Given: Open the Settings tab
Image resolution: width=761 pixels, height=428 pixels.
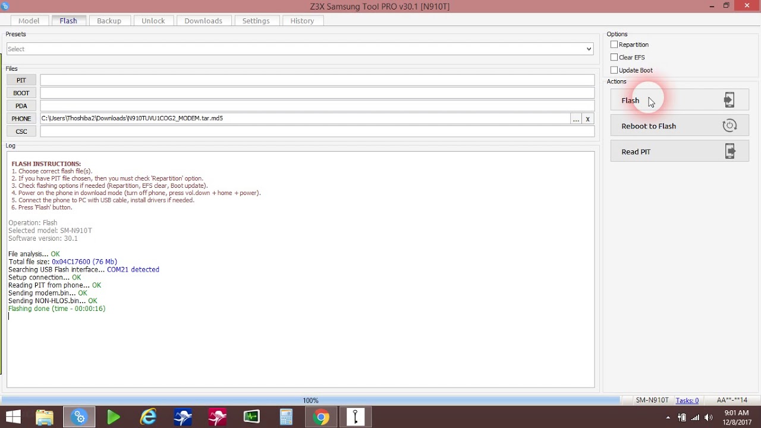Looking at the screenshot, I should click(x=256, y=21).
